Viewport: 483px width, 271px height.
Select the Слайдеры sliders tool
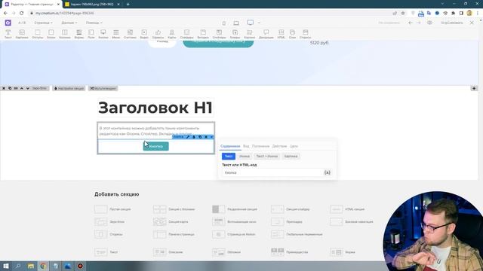click(186, 34)
